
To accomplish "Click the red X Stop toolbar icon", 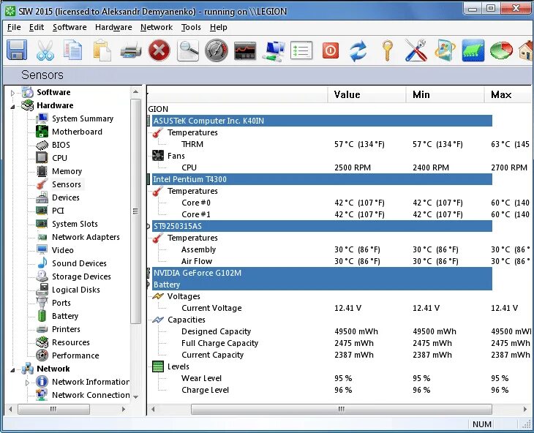I will pyautogui.click(x=159, y=50).
